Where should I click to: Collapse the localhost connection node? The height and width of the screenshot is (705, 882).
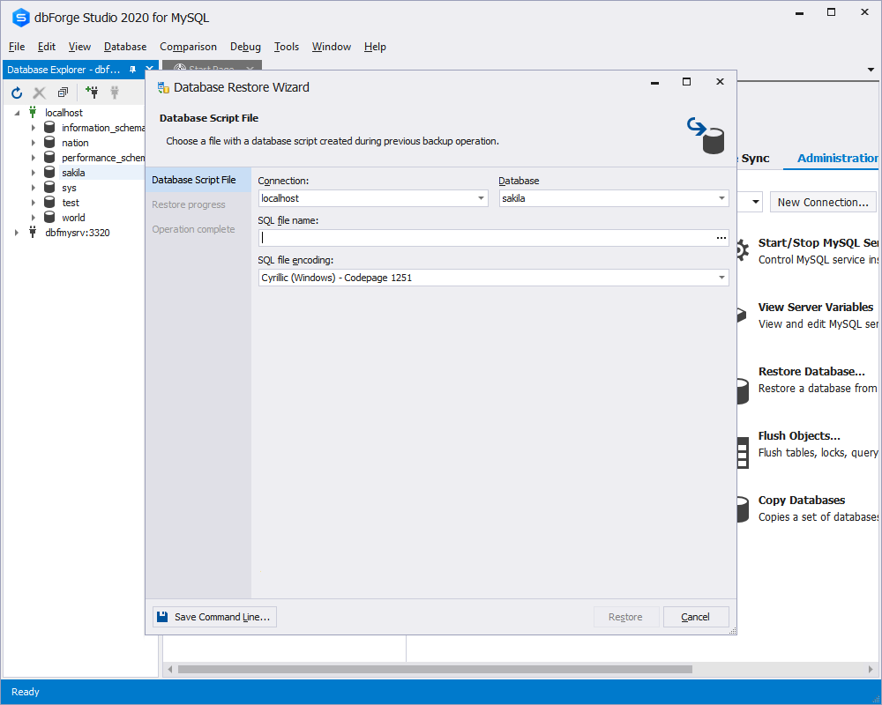pos(17,113)
